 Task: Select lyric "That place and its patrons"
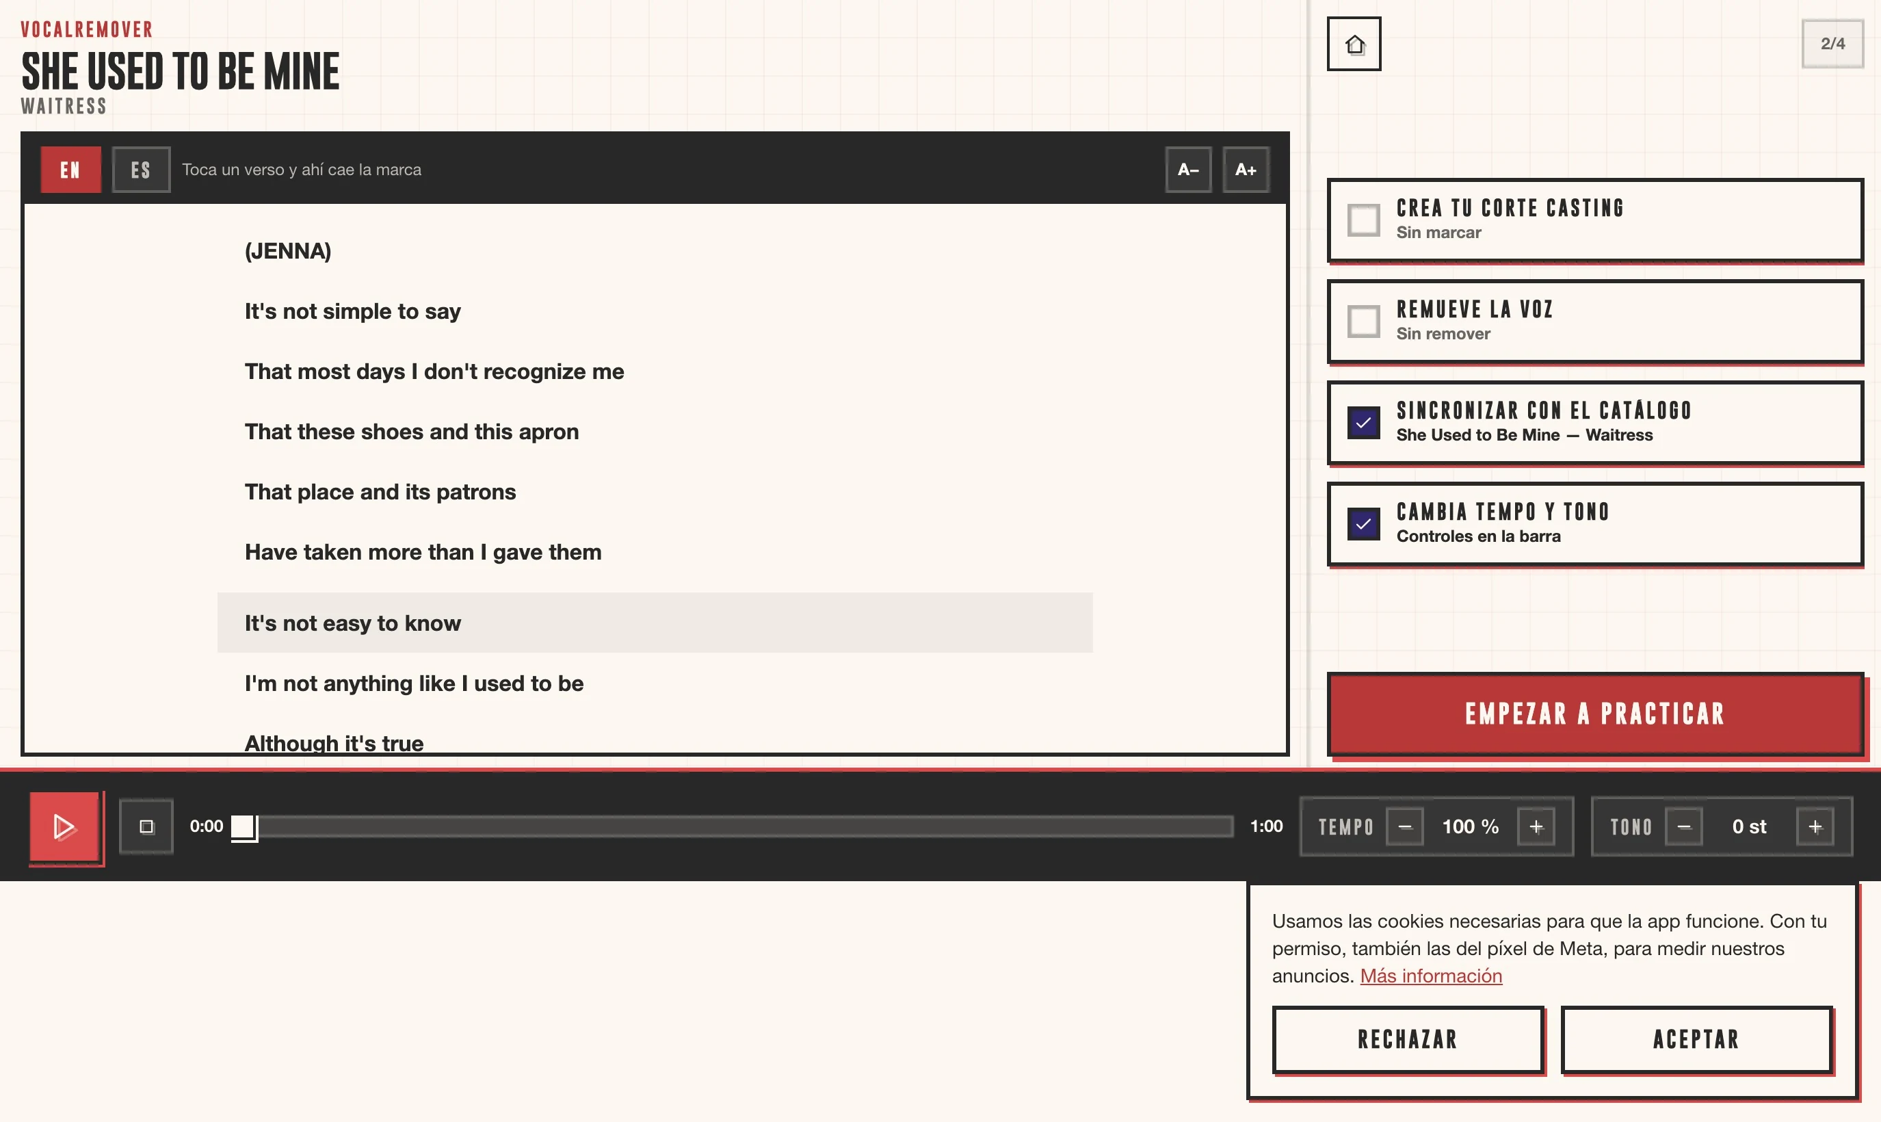(x=380, y=492)
